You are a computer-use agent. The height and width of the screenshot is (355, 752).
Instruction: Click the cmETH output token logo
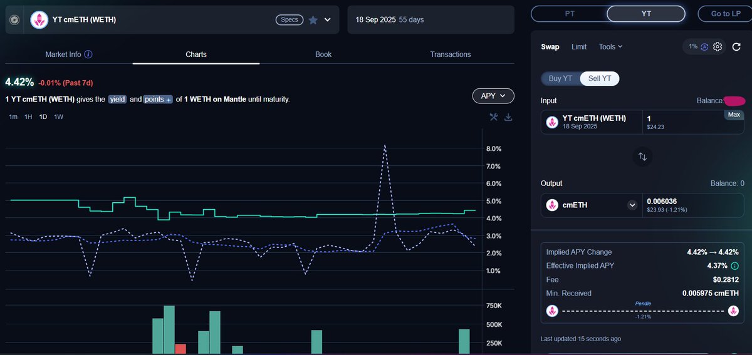click(x=552, y=205)
